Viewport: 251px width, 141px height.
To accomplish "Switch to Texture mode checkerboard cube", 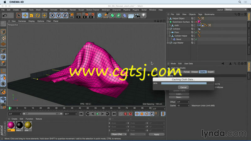I will pos(3,38).
